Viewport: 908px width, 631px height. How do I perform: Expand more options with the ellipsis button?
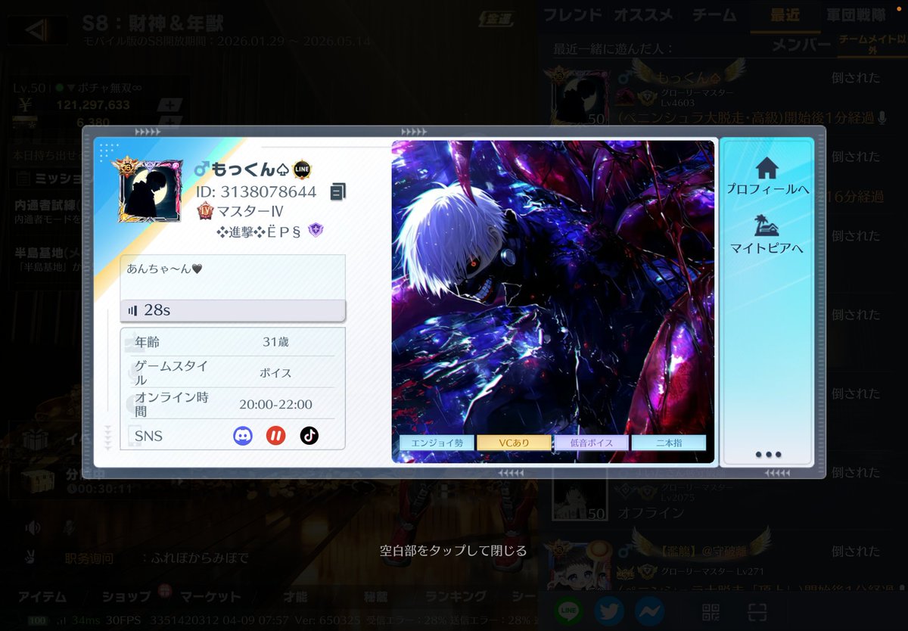[767, 452]
